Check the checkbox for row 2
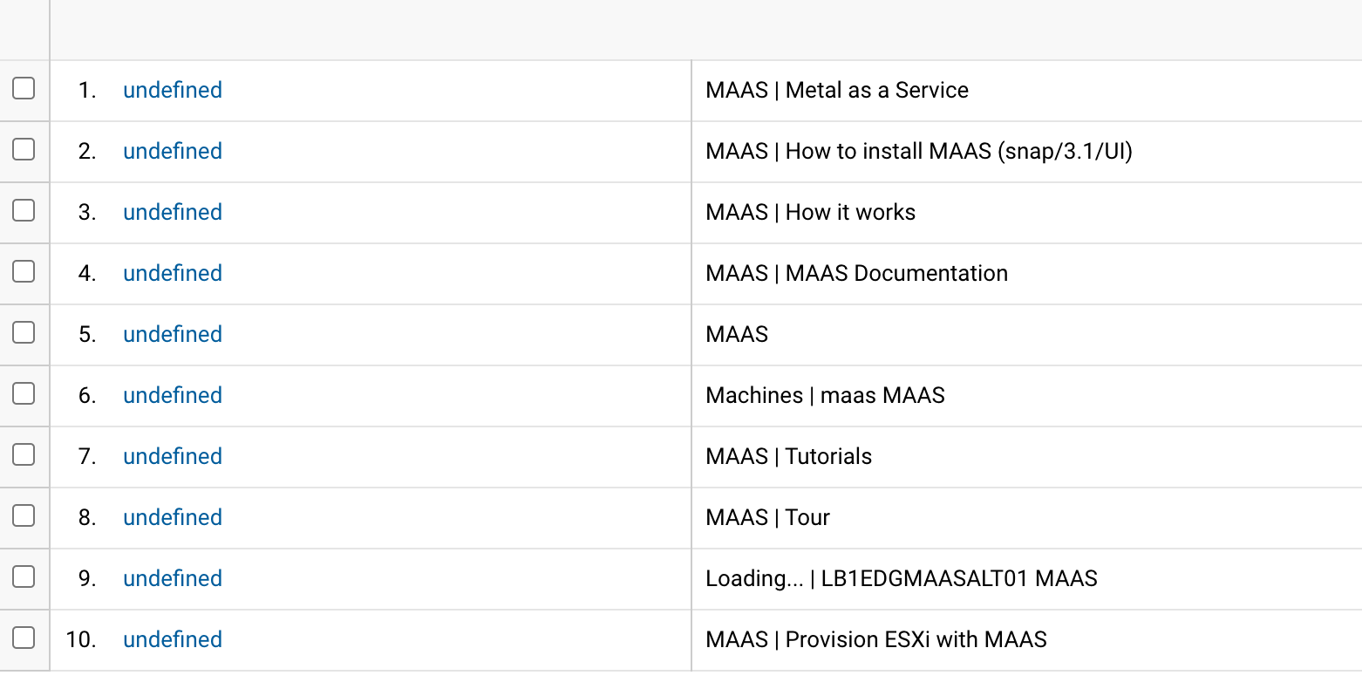The width and height of the screenshot is (1362, 689). [25, 151]
